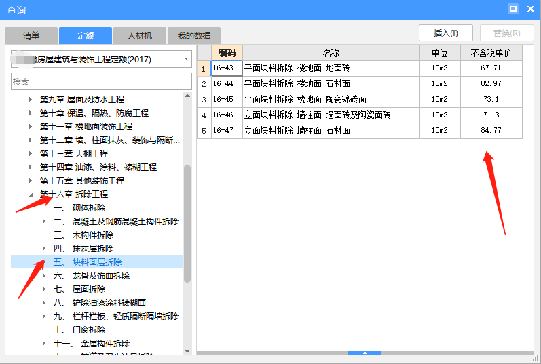Click the 名称 column header
Viewport: 541px width, 364px height.
pos(331,53)
